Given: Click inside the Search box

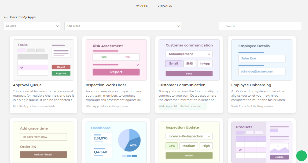Looking at the screenshot, I should coord(260,26).
